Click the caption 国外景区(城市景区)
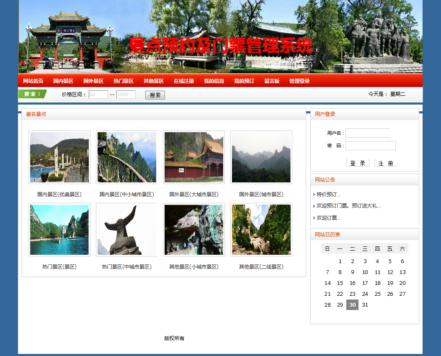Image resolution: width=441 pixels, height=356 pixels. pos(261,194)
